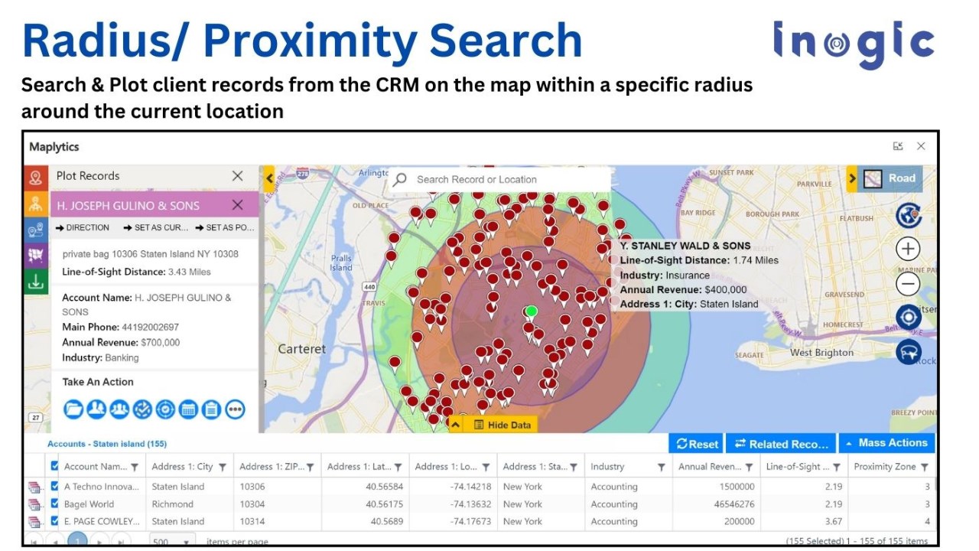
Task: Open the purple territory map sidebar icon
Action: point(35,254)
